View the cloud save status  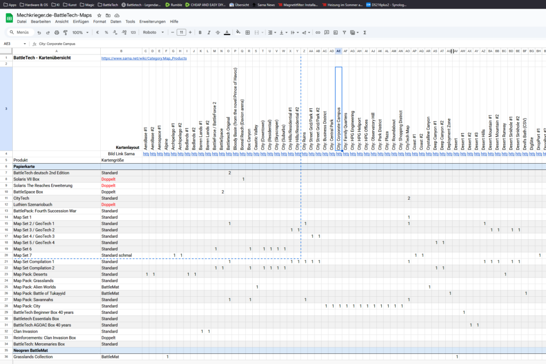click(x=117, y=15)
